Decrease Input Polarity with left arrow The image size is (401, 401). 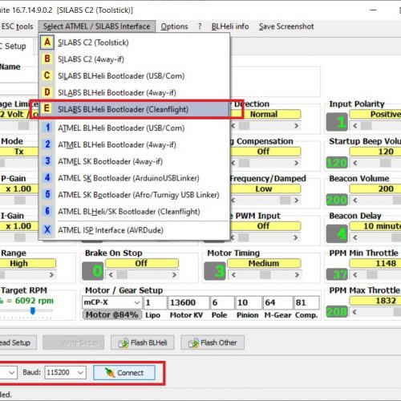click(355, 126)
